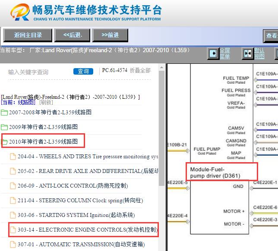Click the 当前：线路图 link

coord(18,102)
